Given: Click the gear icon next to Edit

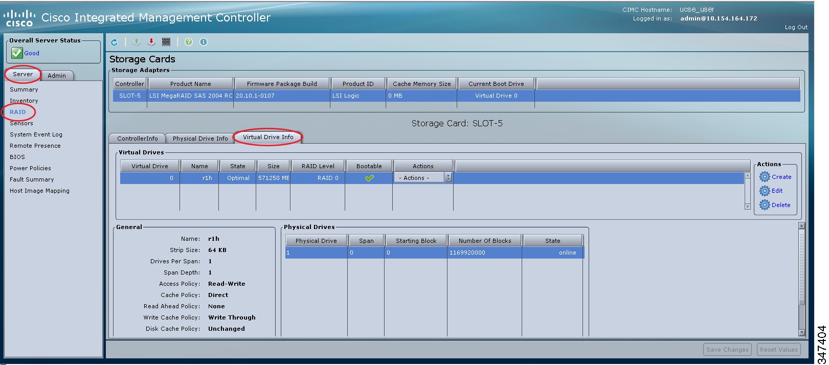Looking at the screenshot, I should tap(765, 191).
